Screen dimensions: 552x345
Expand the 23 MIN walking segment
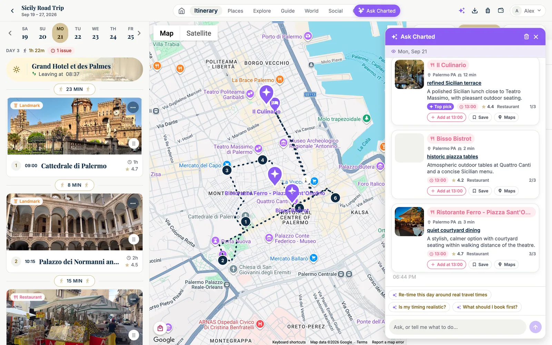75,89
